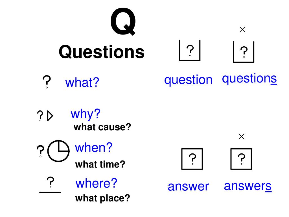The height and width of the screenshot is (217, 289).
Task: Select the blue 'answers' label
Action: [248, 186]
